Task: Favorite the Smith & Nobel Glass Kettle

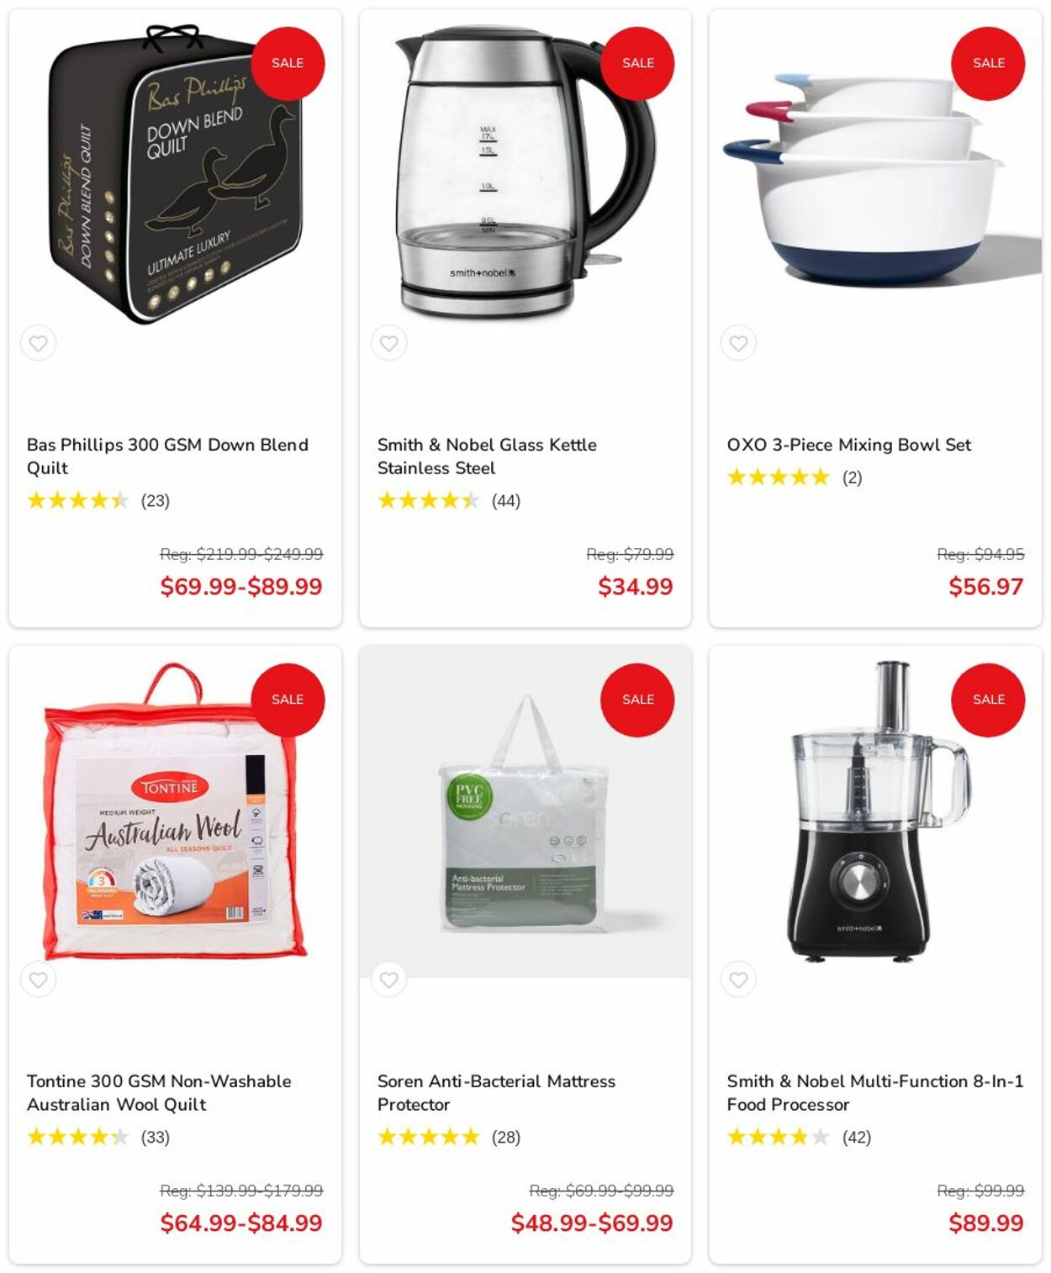Action: point(388,343)
